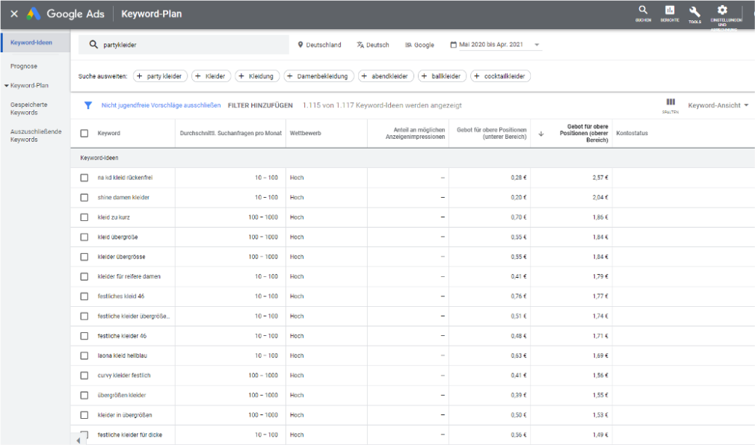Check 'kleider übergrösse' row

[84, 257]
